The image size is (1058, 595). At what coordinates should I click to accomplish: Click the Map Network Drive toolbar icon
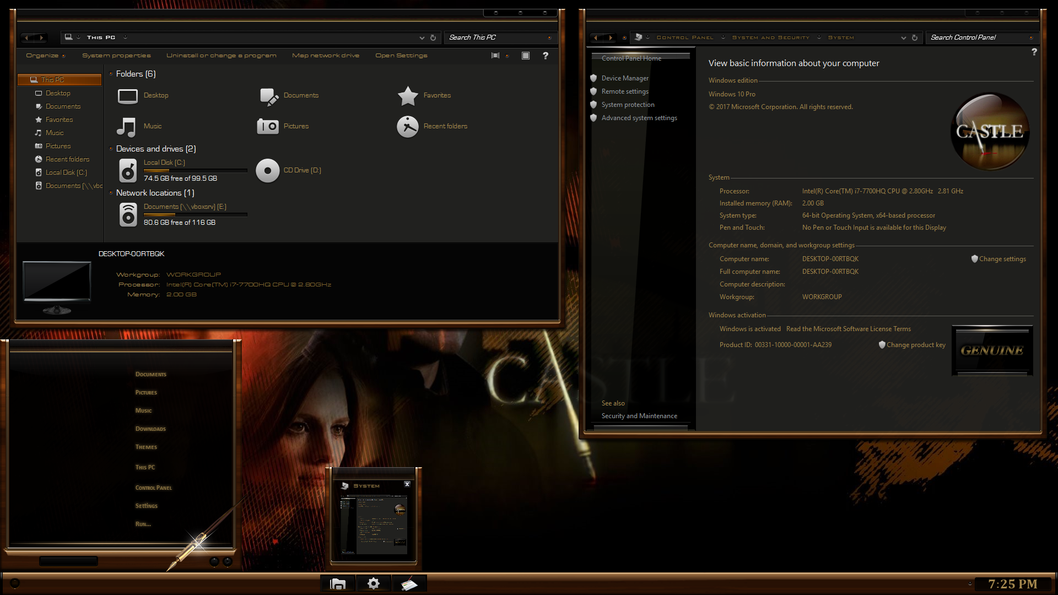326,55
